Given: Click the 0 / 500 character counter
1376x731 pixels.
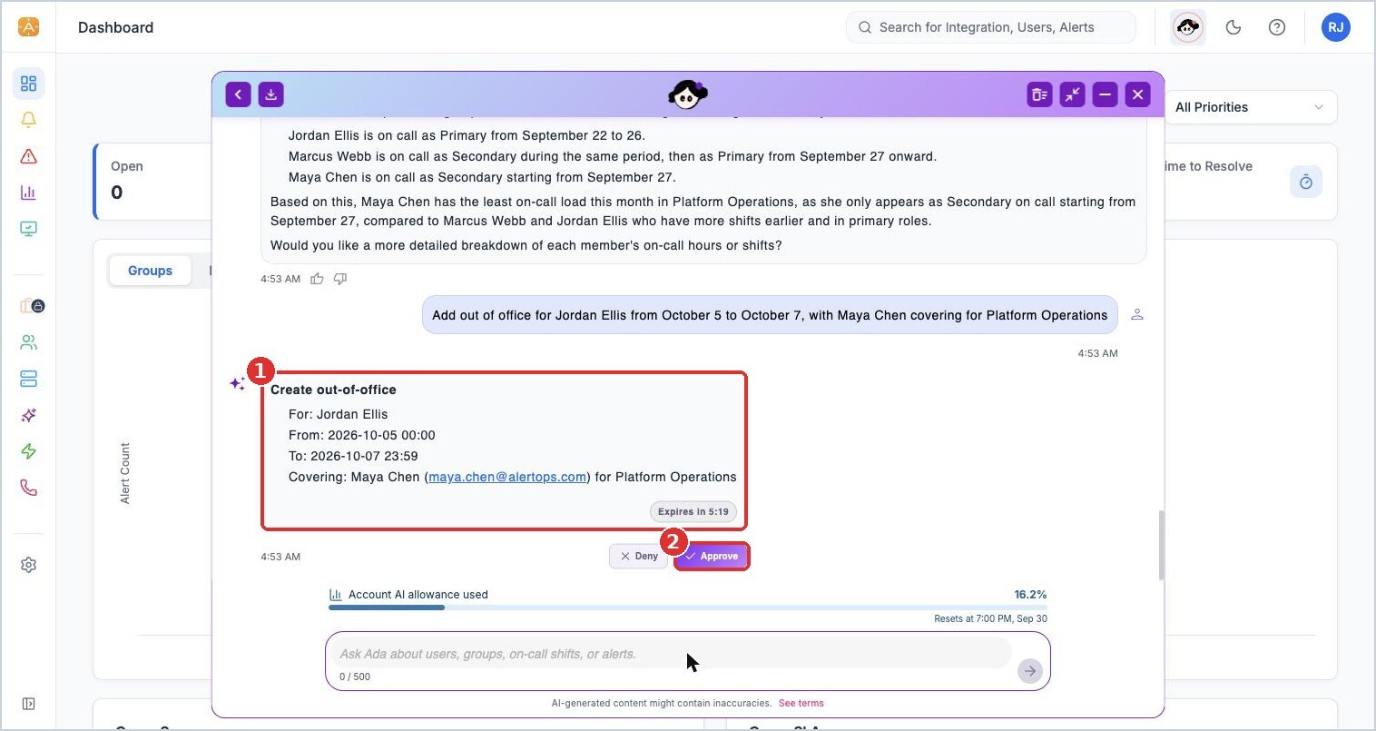Looking at the screenshot, I should coord(355,677).
